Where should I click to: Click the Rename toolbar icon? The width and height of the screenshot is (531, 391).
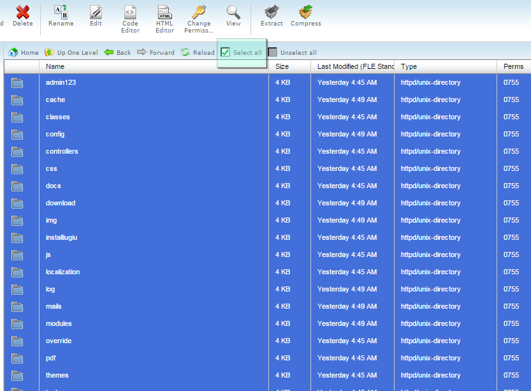(x=61, y=11)
